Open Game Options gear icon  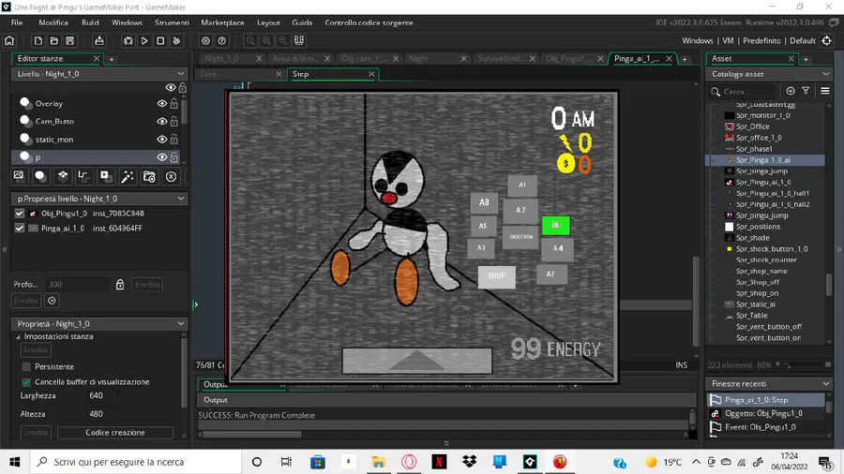pyautogui.click(x=205, y=41)
